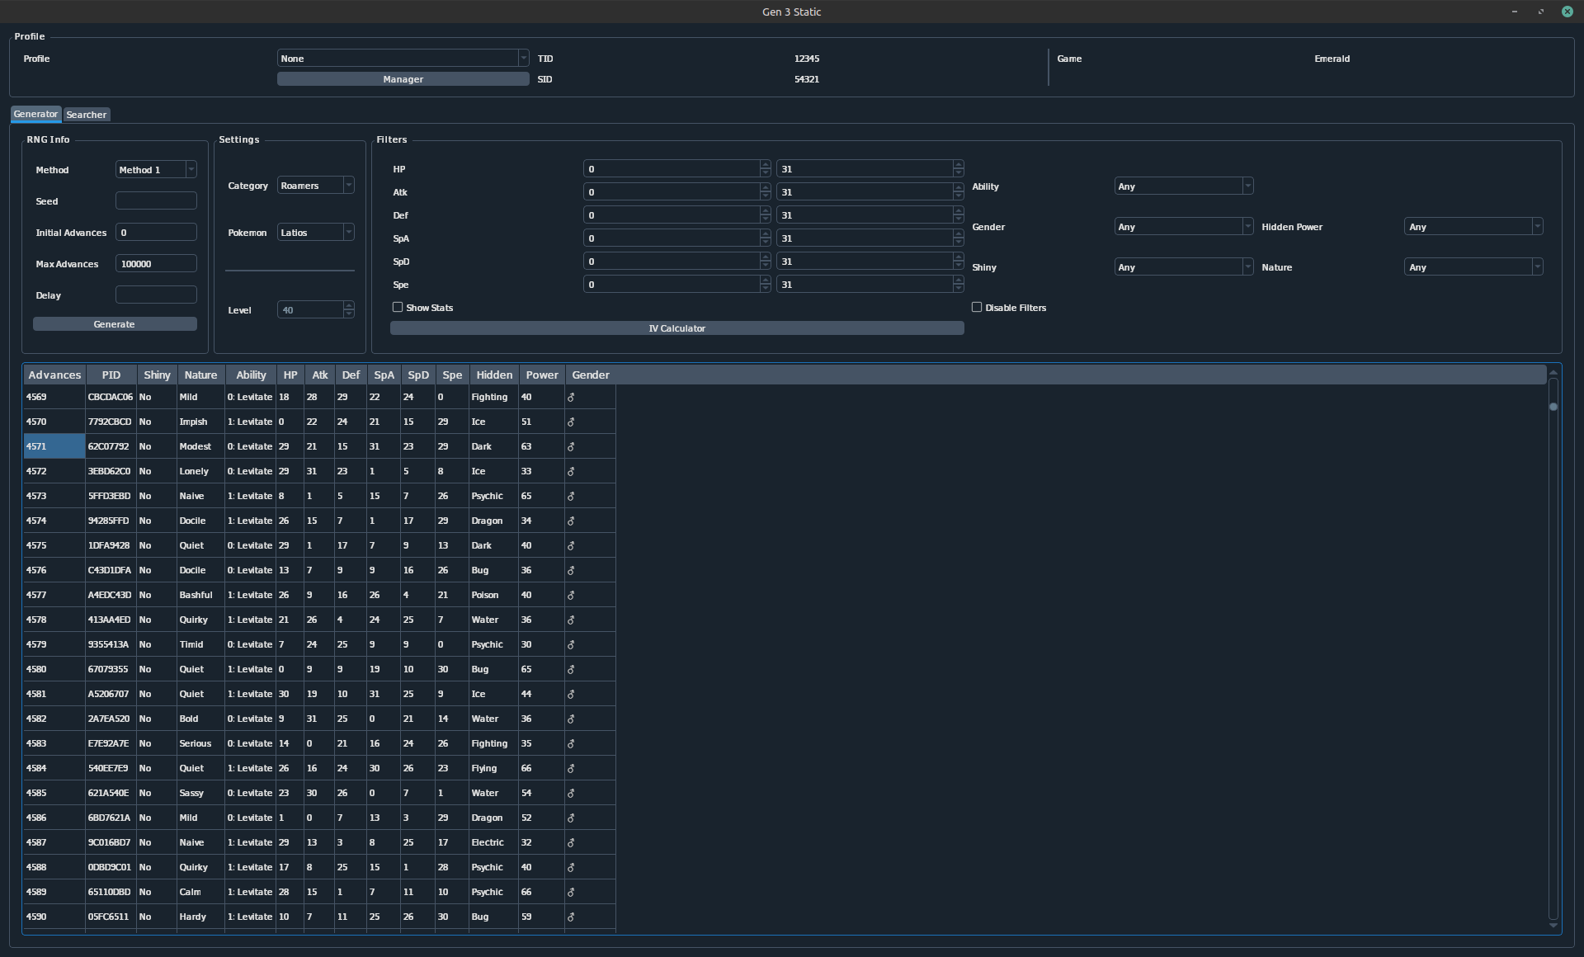Click the Profile Manager button

coord(403,79)
